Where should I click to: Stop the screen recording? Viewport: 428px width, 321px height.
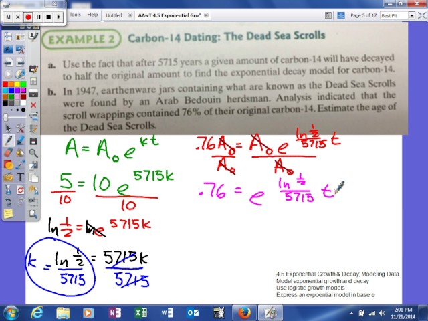point(48,17)
